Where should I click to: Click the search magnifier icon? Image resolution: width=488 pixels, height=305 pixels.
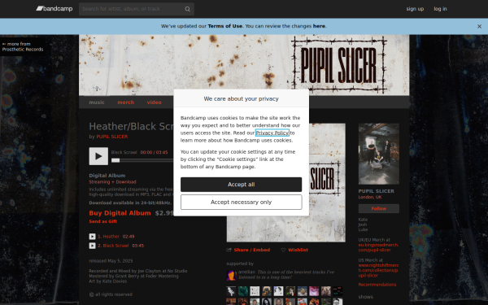[x=187, y=9]
